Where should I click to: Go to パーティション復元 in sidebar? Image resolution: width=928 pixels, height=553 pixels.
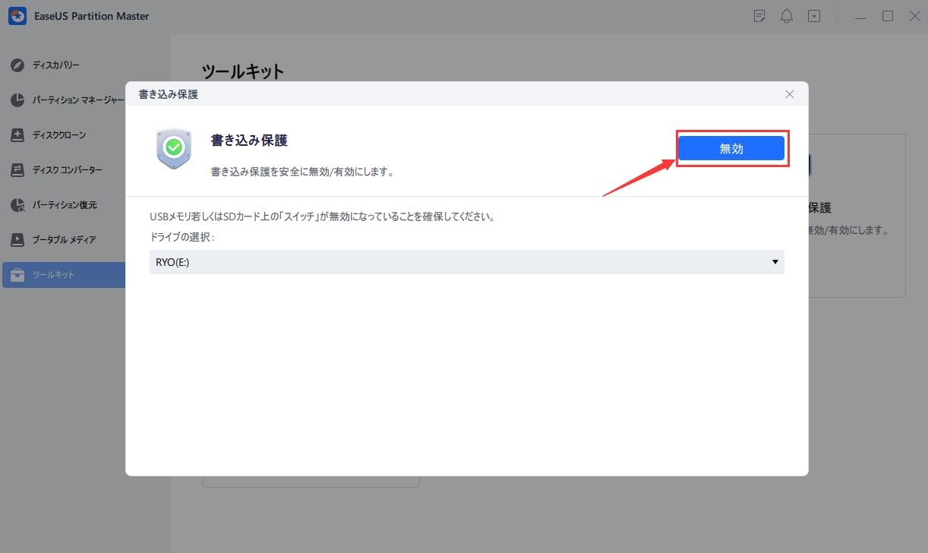pos(17,205)
